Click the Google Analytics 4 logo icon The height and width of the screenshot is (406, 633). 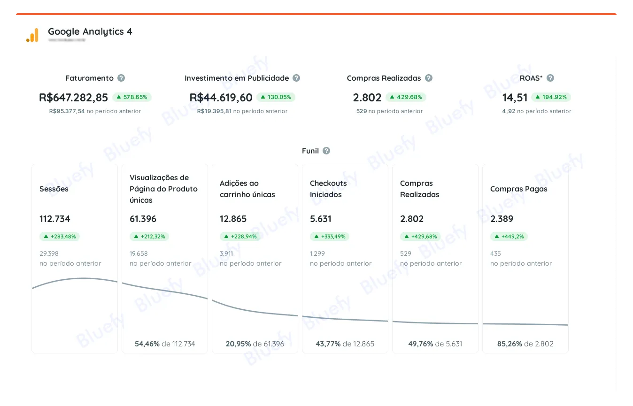[32, 35]
